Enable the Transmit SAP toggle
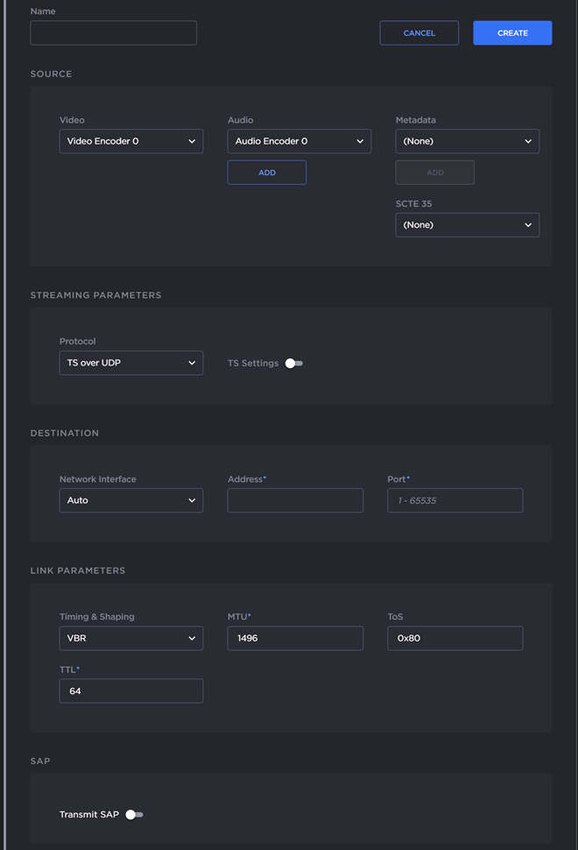Image resolution: width=578 pixels, height=850 pixels. pyautogui.click(x=133, y=814)
